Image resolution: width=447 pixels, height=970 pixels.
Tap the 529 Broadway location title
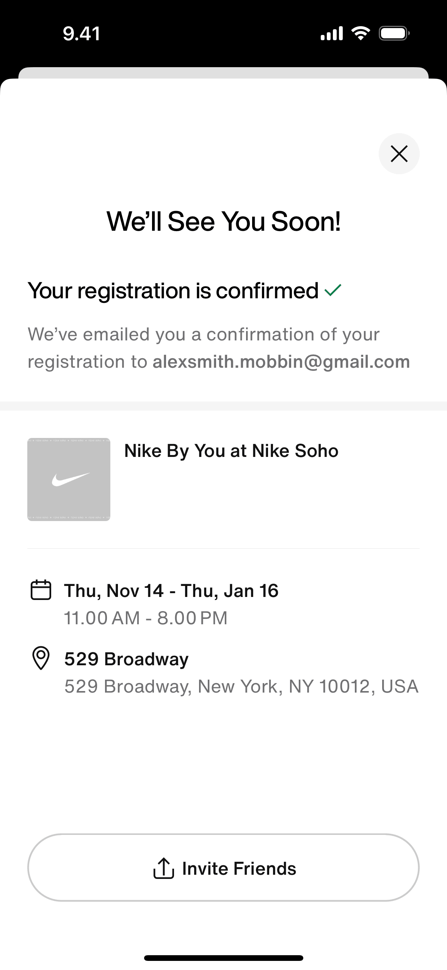tap(126, 659)
